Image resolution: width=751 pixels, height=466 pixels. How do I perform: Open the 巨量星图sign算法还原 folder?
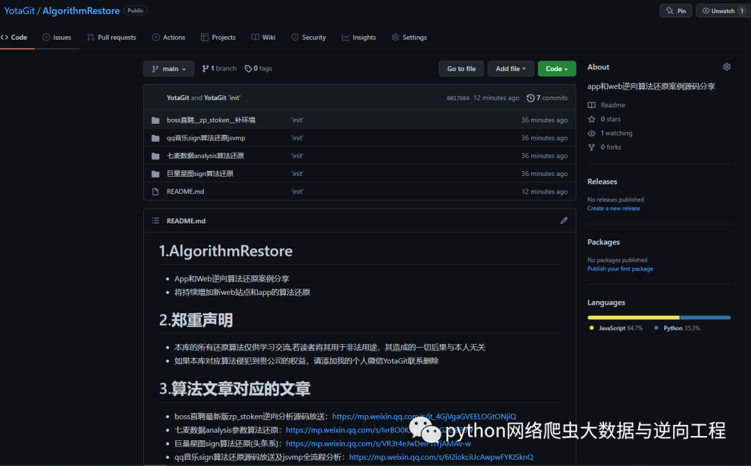[x=200, y=173]
